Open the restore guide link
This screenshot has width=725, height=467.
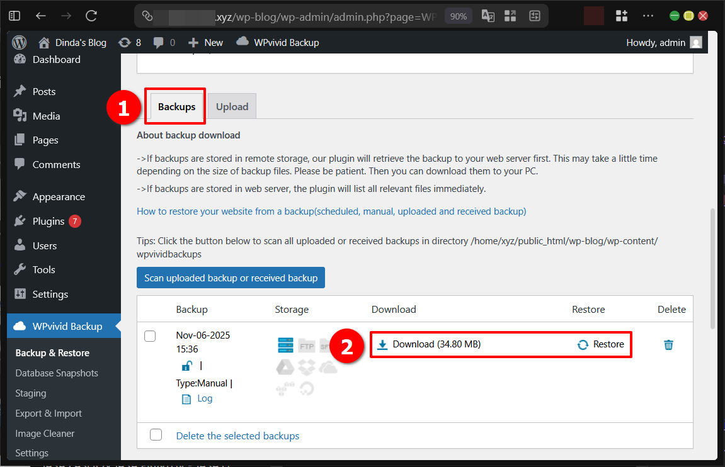pyautogui.click(x=331, y=211)
